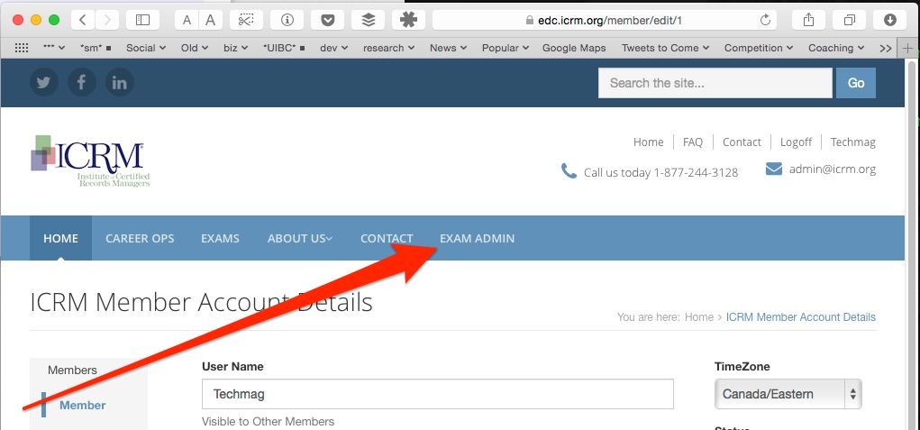
Task: Expand the Competition bookmarks folder
Action: pos(759,48)
